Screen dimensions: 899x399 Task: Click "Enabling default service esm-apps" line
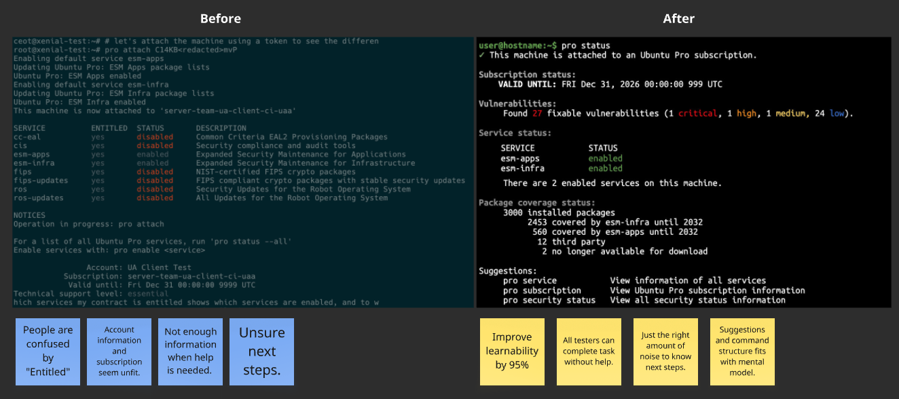click(89, 59)
